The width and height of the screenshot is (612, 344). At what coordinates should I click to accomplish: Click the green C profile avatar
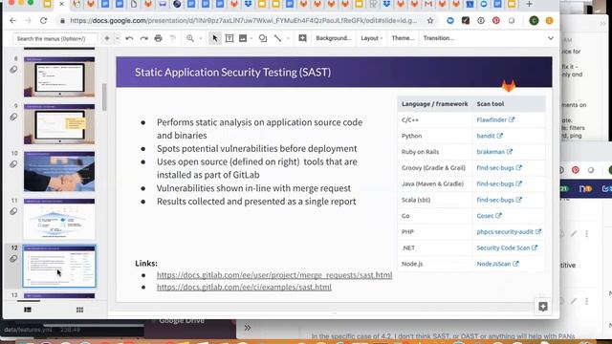coord(534,21)
